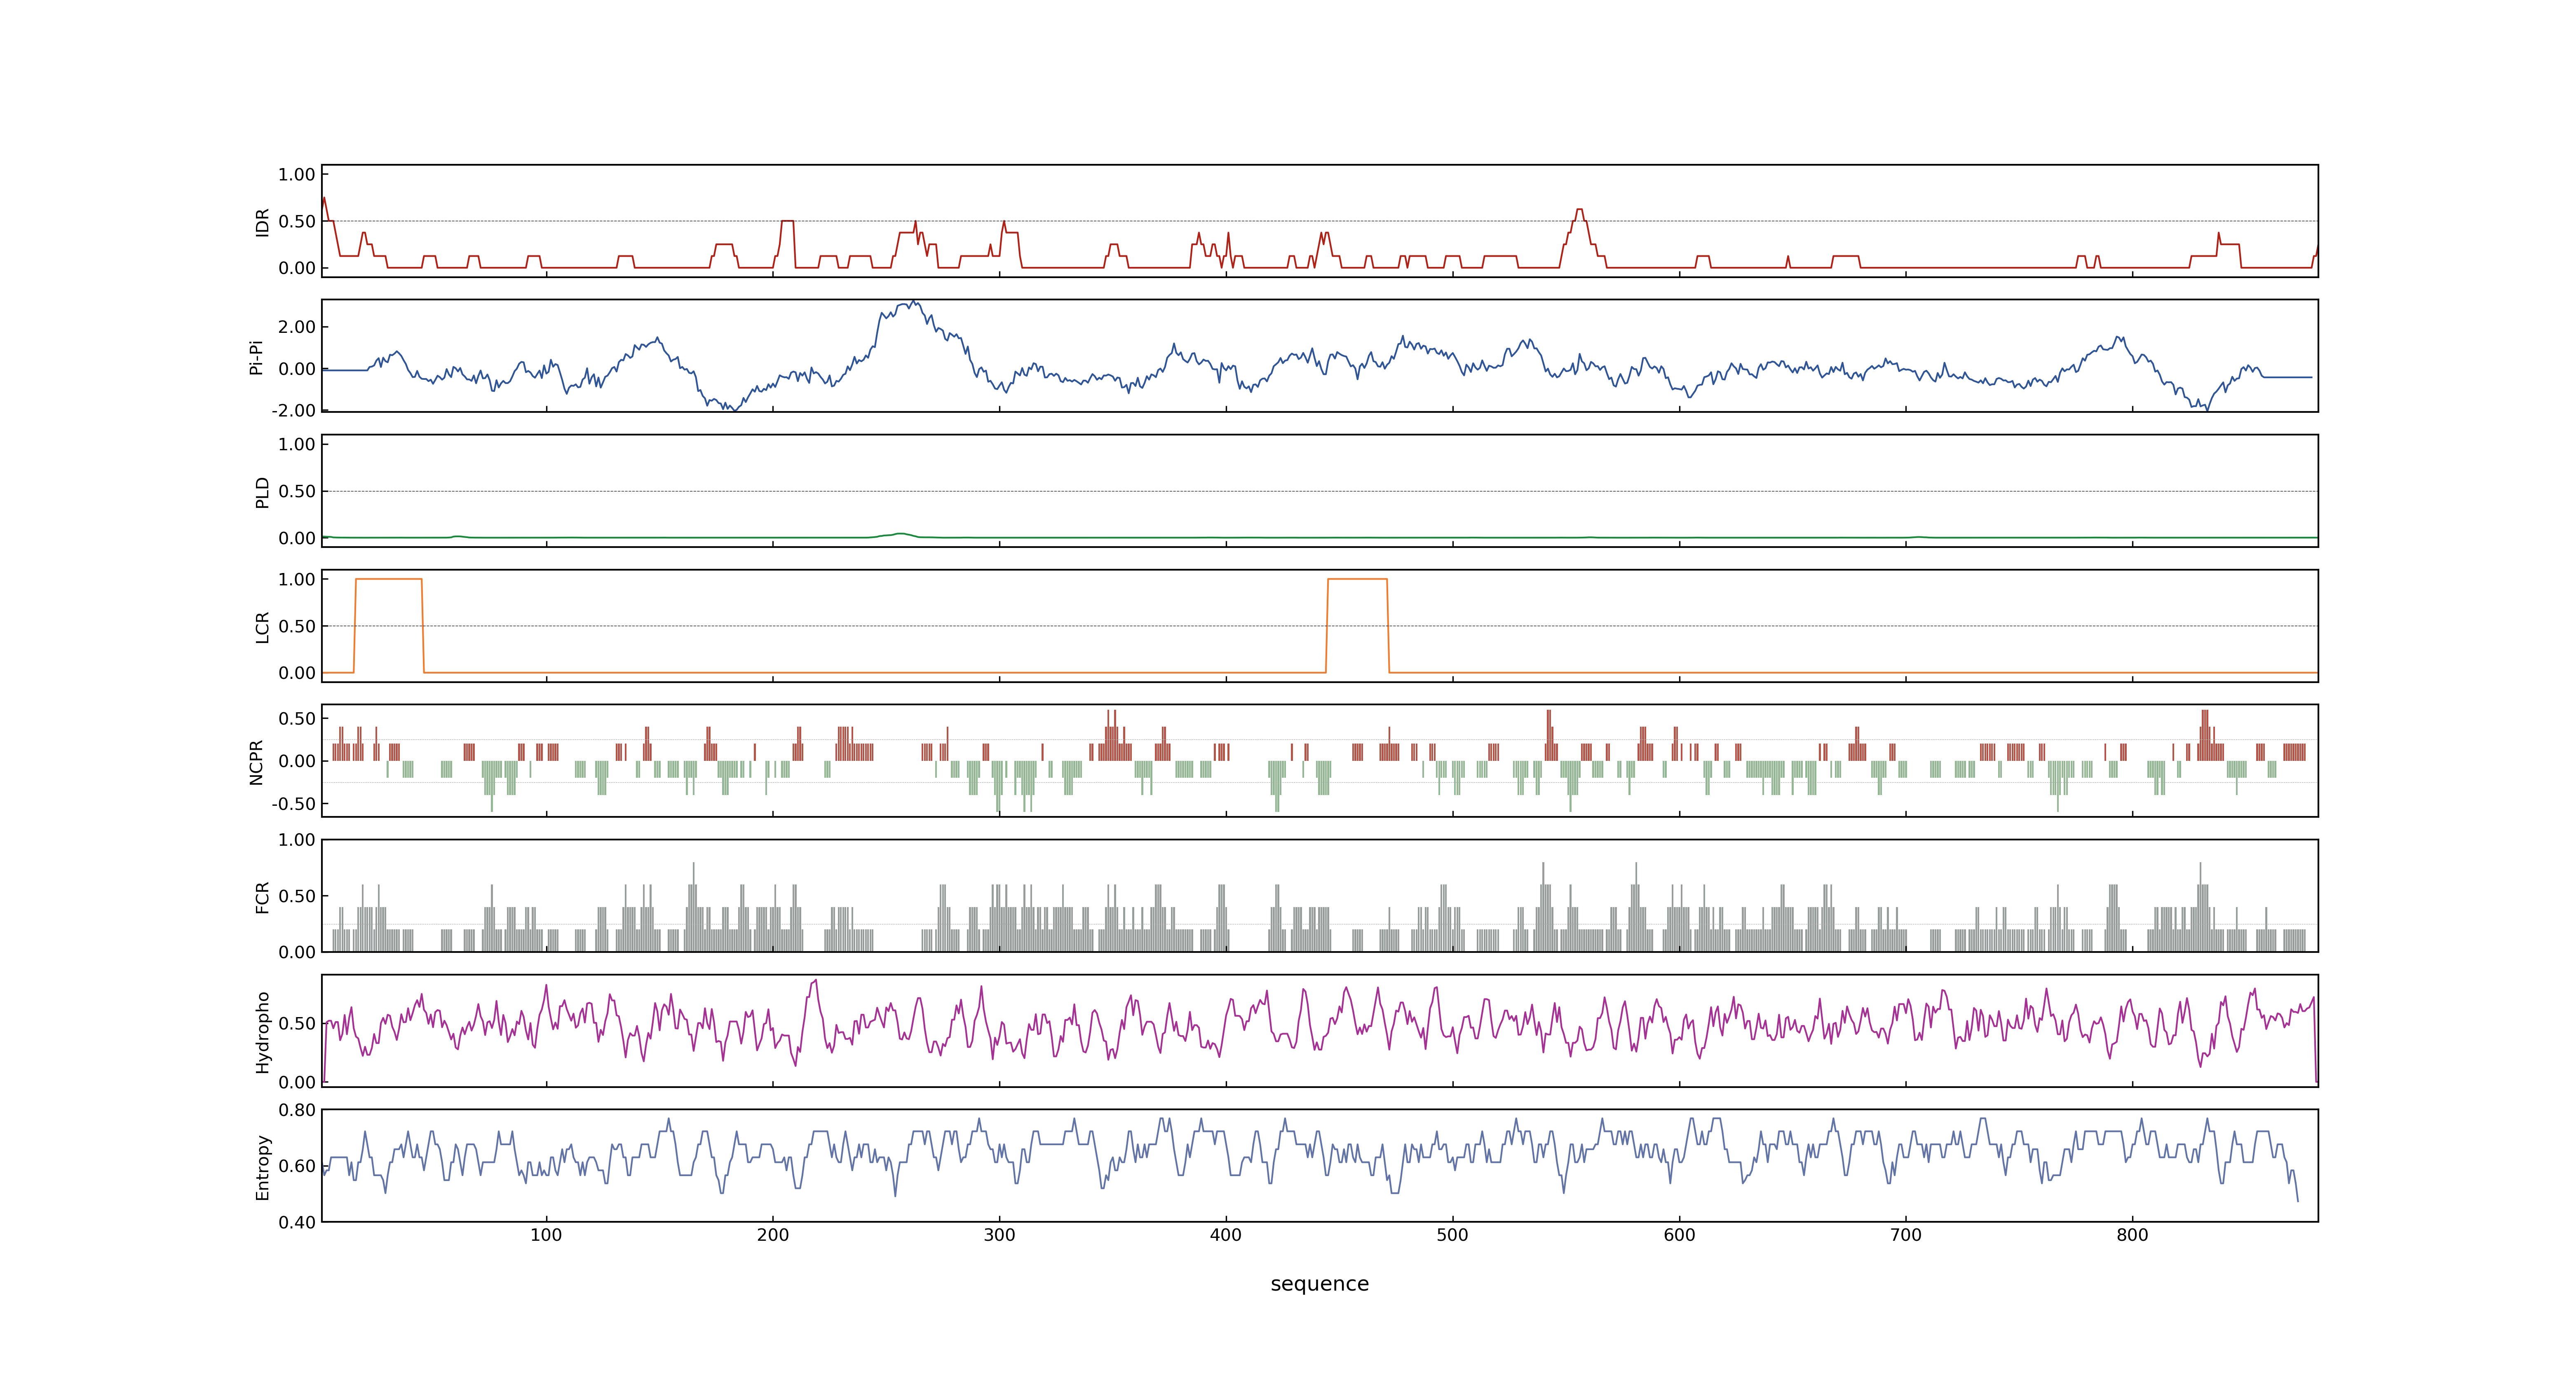Click the 2.00 tick on Pi-Pi axis
Image resolution: width=2576 pixels, height=1373 pixels.
[x=297, y=327]
